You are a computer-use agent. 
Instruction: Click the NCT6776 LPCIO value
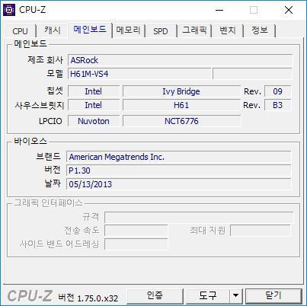[x=181, y=121]
